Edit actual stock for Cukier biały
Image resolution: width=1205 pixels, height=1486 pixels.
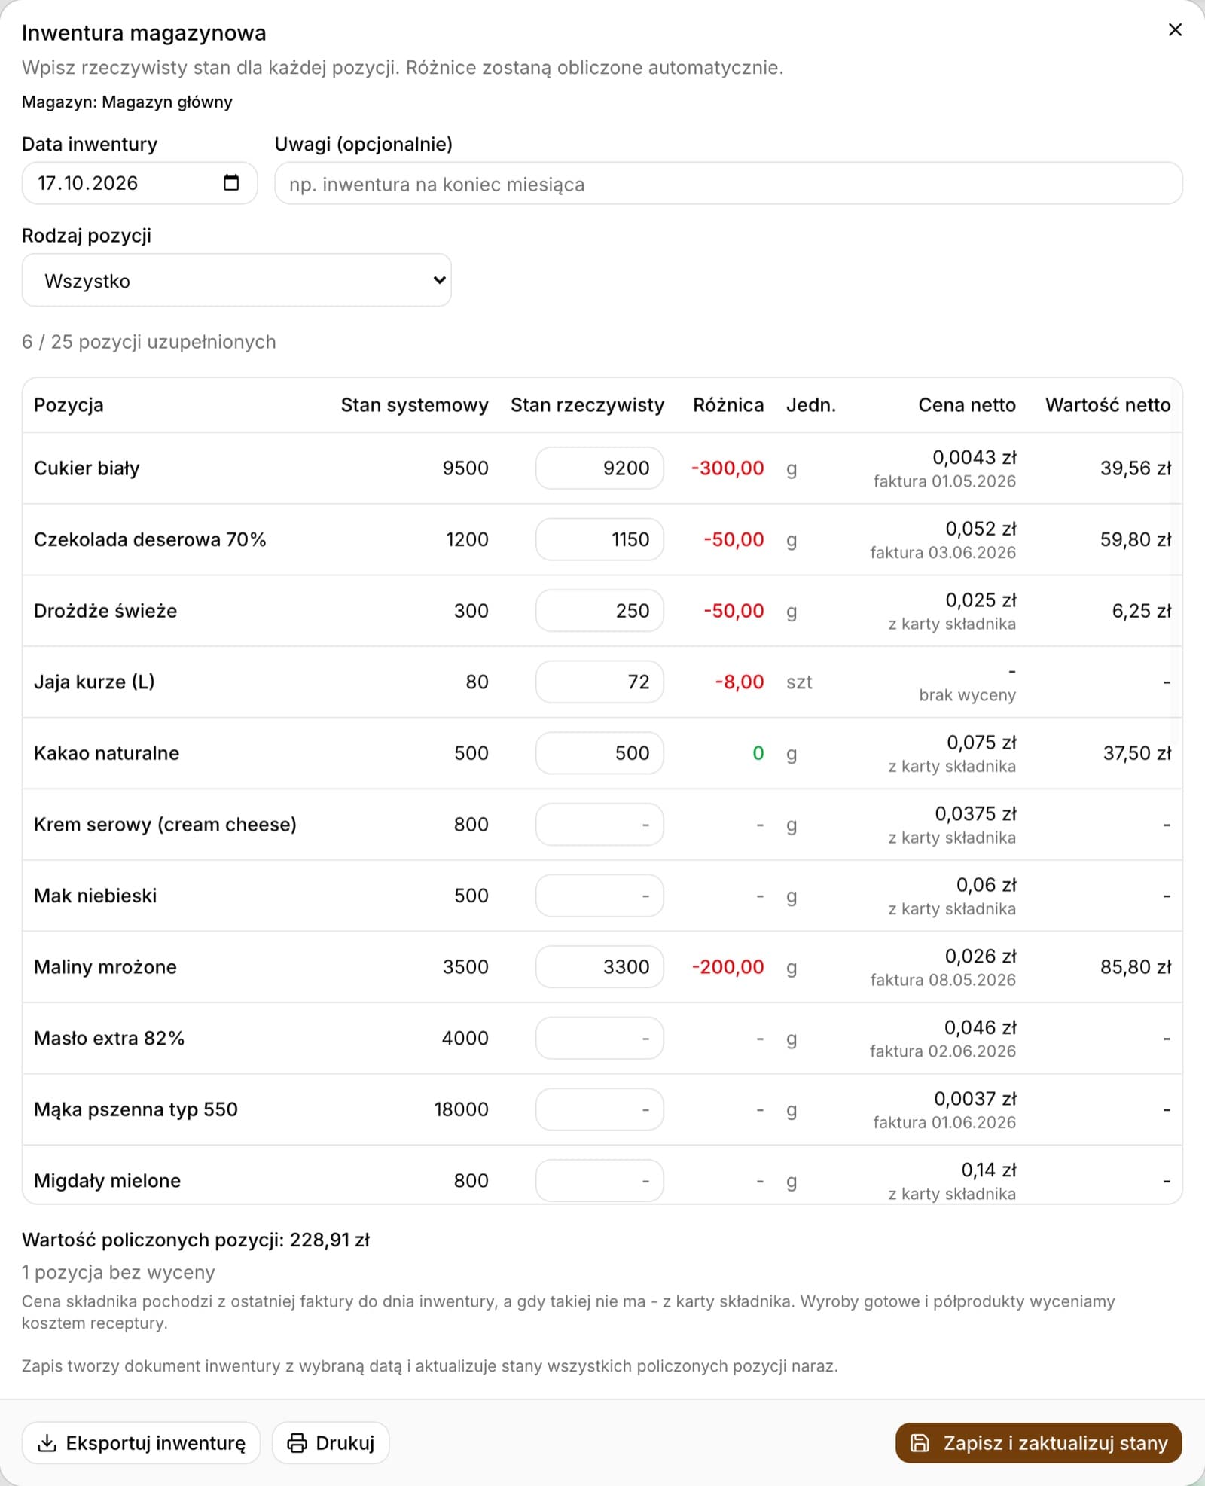point(599,468)
